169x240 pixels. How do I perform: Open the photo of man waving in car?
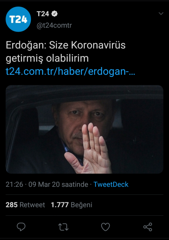click(x=84, y=129)
